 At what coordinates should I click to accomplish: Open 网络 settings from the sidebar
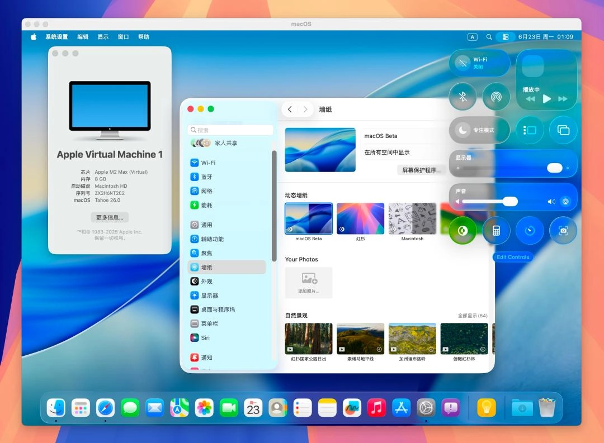205,190
